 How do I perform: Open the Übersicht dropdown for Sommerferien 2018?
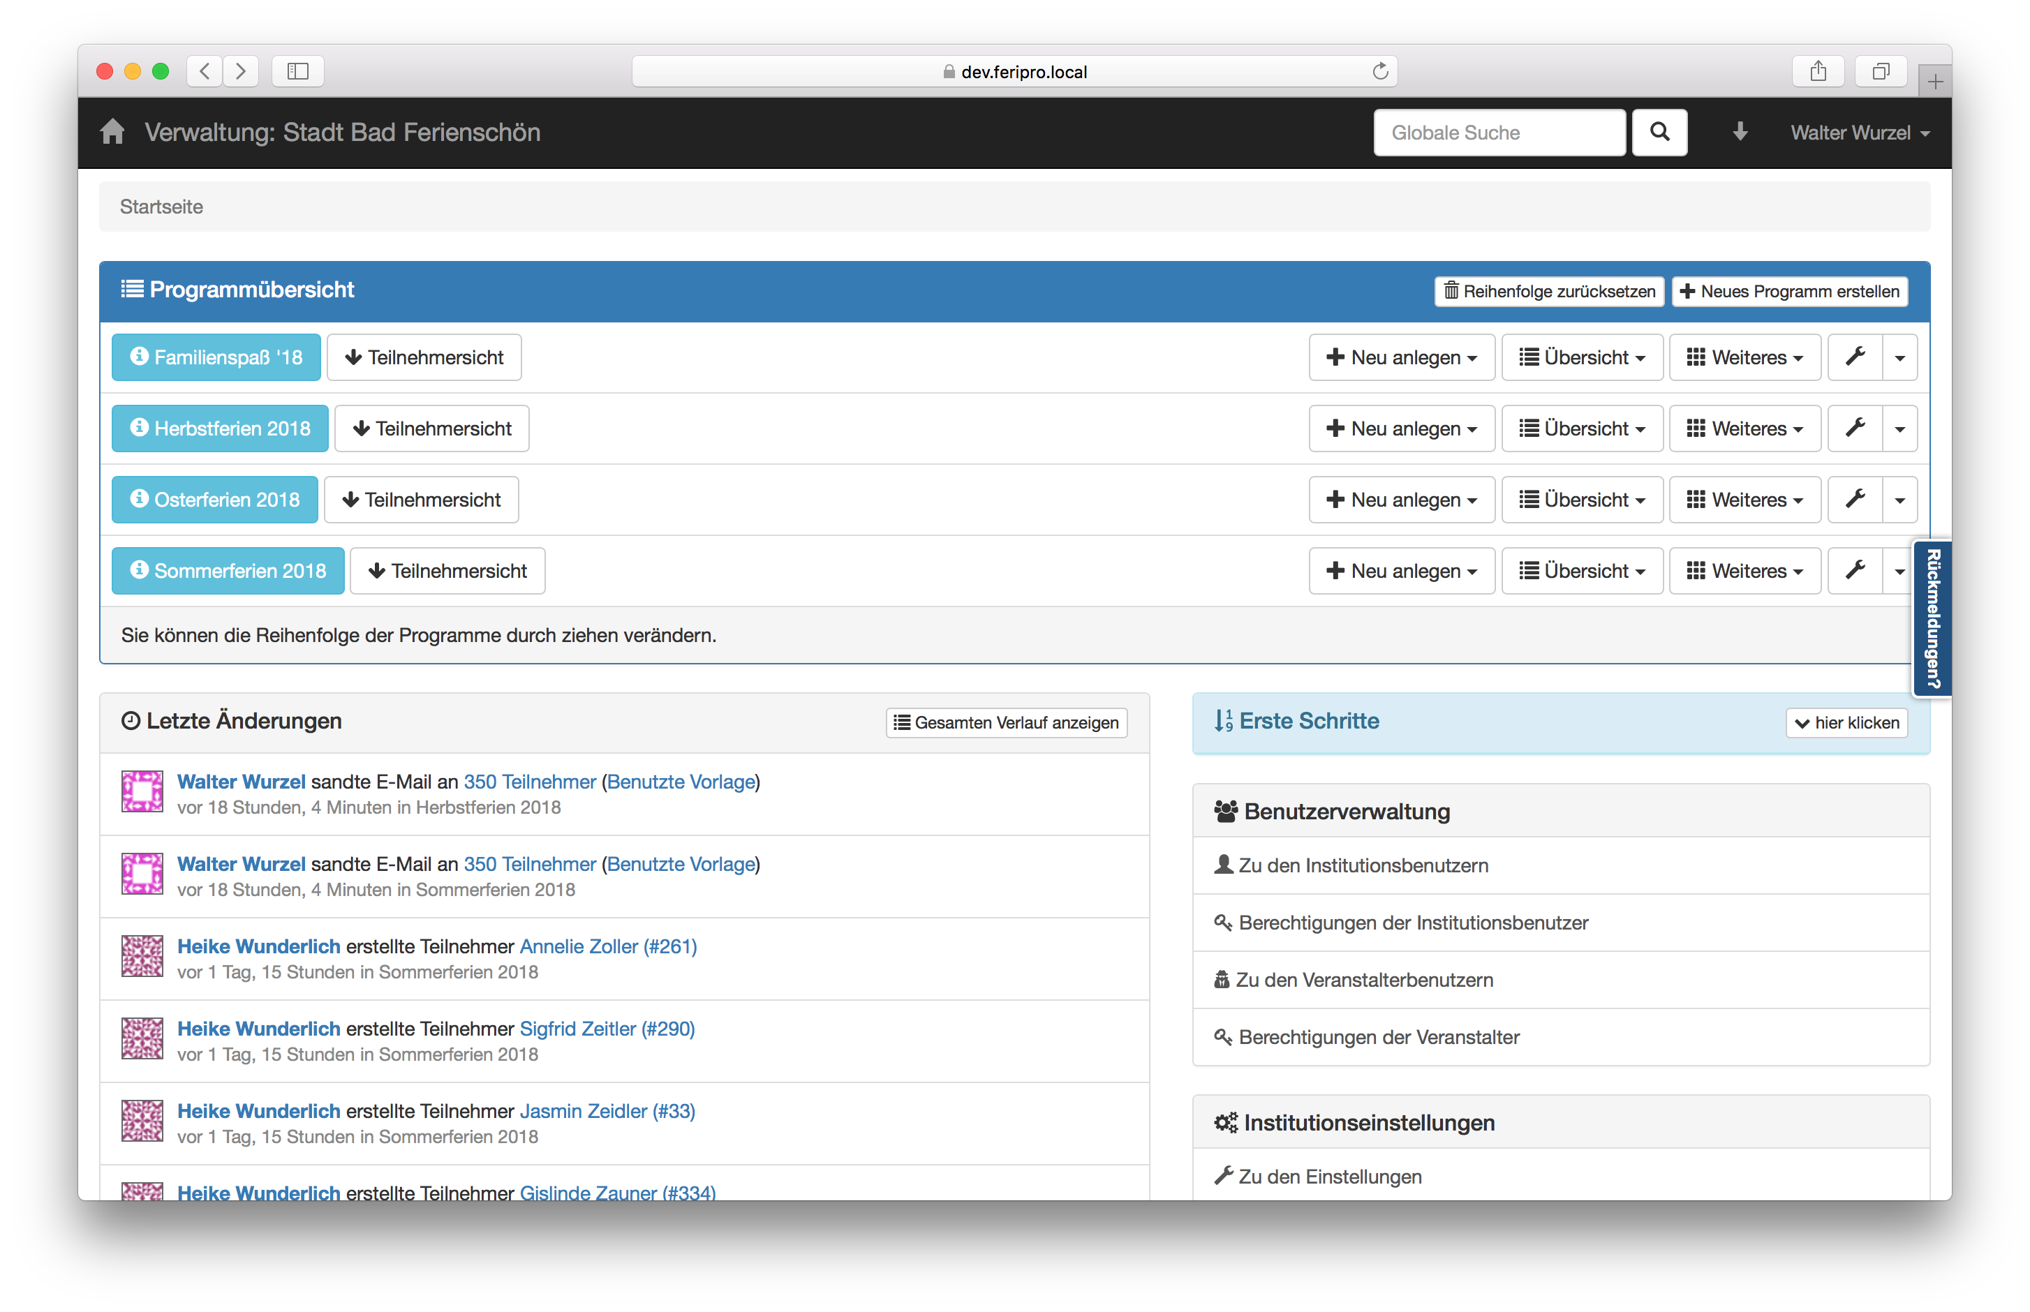click(1581, 571)
